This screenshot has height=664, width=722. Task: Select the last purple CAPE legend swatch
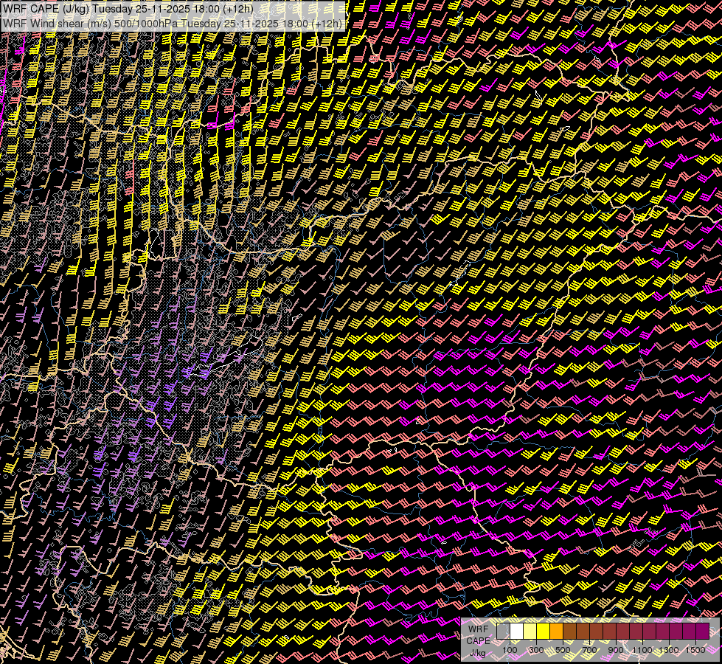(703, 631)
